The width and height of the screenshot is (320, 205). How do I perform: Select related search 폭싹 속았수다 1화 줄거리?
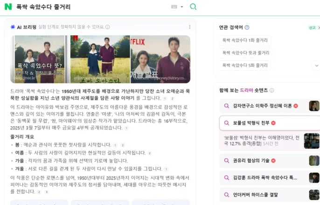pos(245,40)
